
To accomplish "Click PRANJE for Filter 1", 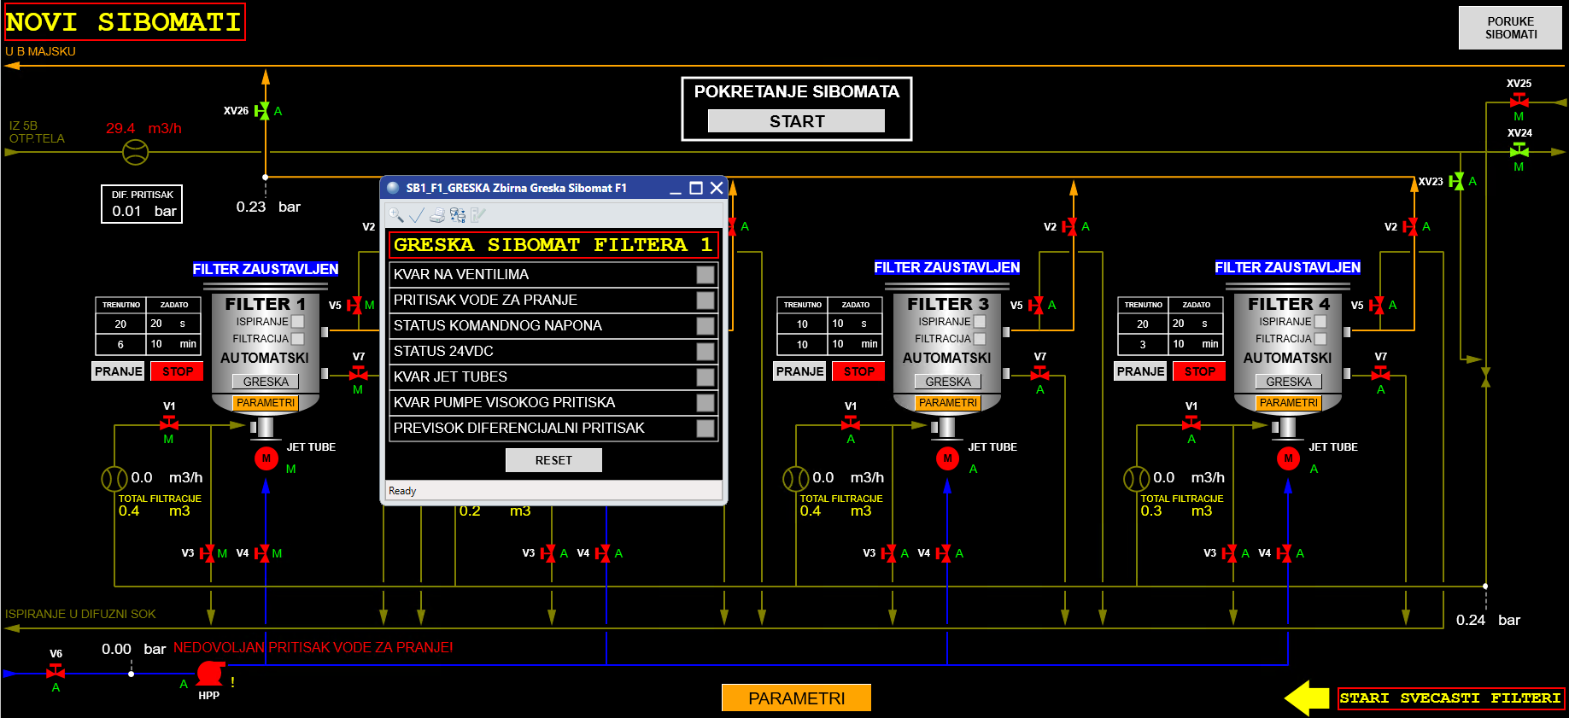I will coord(118,371).
